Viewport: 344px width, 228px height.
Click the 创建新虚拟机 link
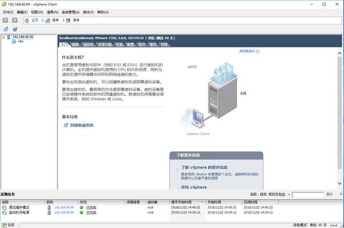pyautogui.click(x=82, y=125)
